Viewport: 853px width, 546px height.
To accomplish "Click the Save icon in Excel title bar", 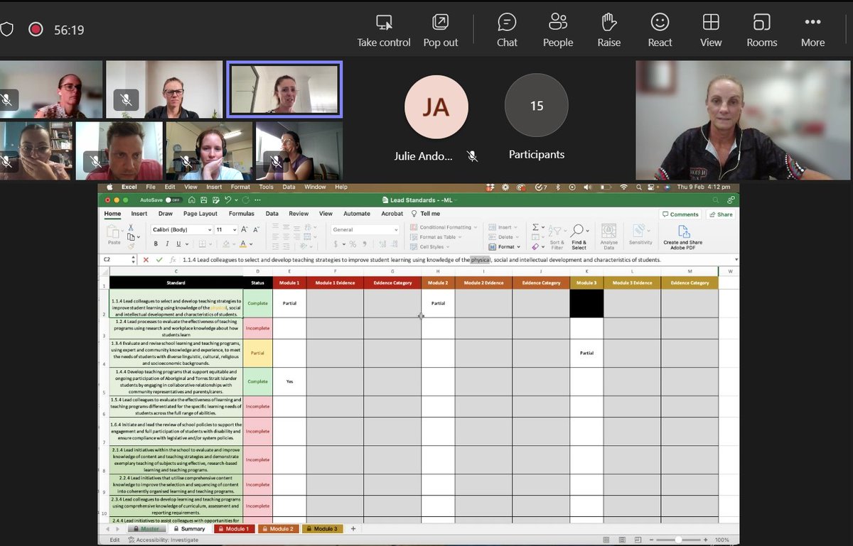I will (203, 200).
